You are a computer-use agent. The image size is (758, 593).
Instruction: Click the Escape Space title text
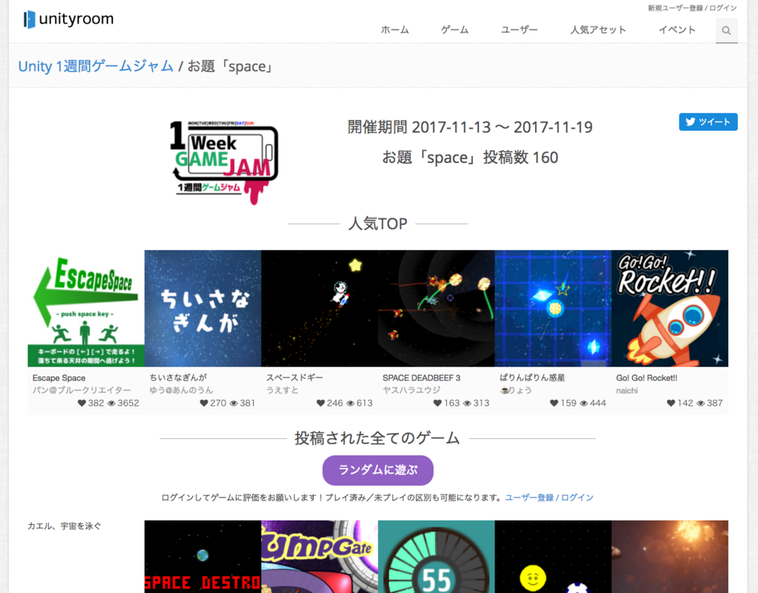(59, 378)
